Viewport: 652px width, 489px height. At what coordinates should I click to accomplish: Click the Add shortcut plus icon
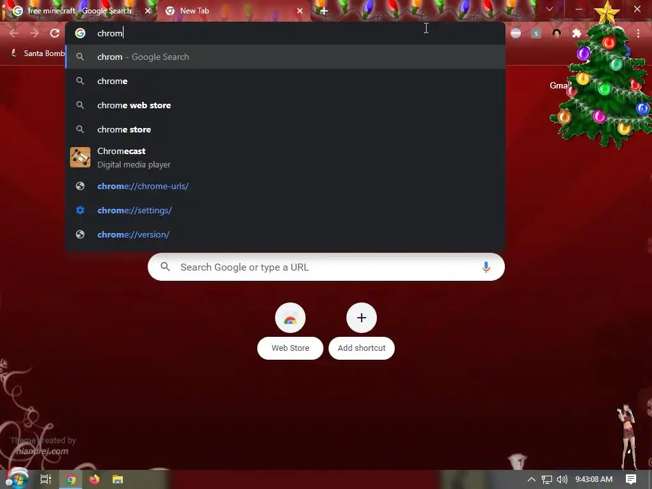362,318
